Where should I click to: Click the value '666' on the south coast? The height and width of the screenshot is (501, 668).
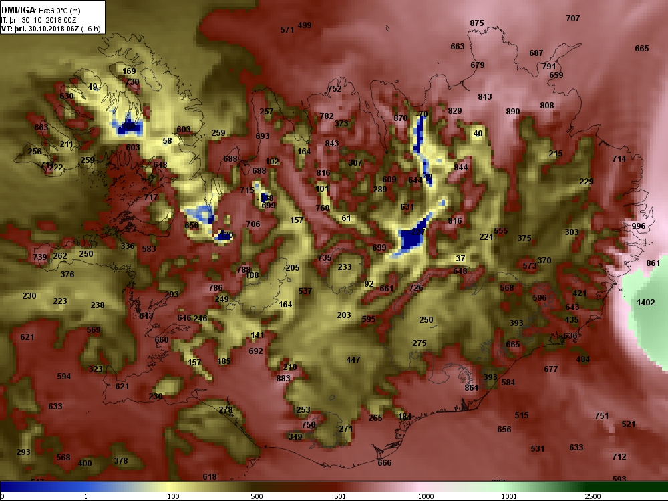[x=384, y=463]
